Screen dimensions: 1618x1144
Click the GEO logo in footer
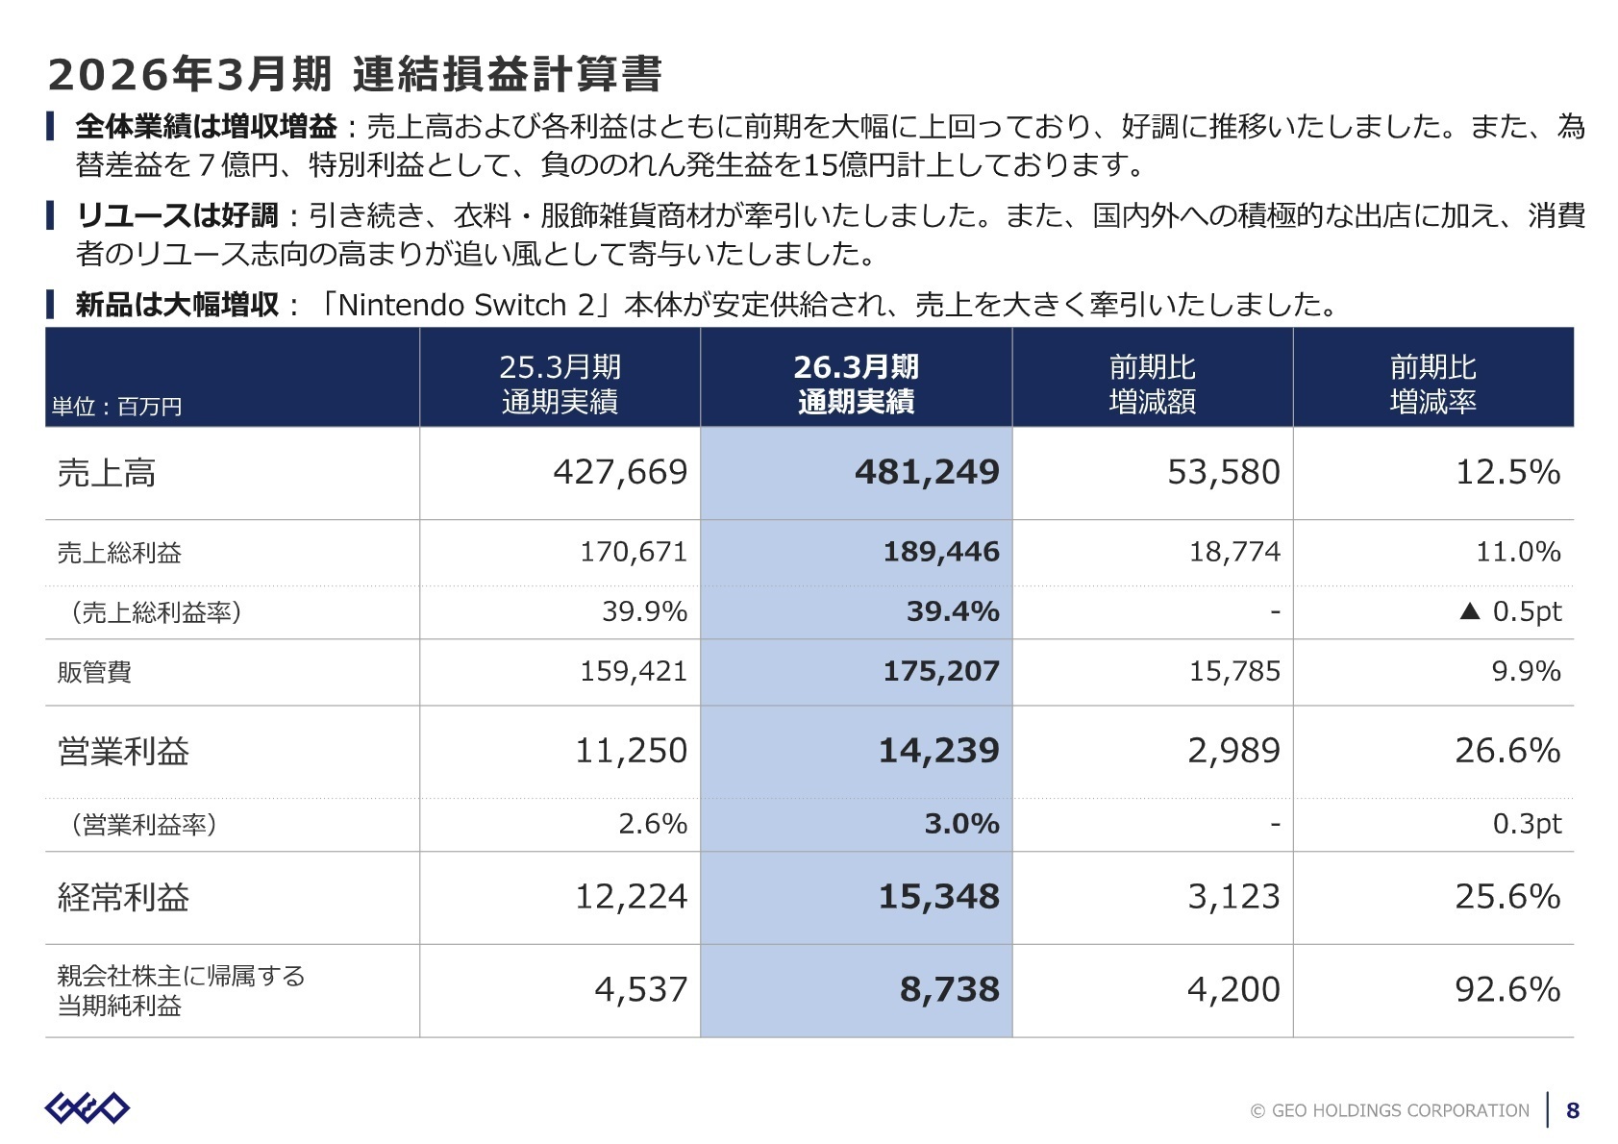(87, 1107)
